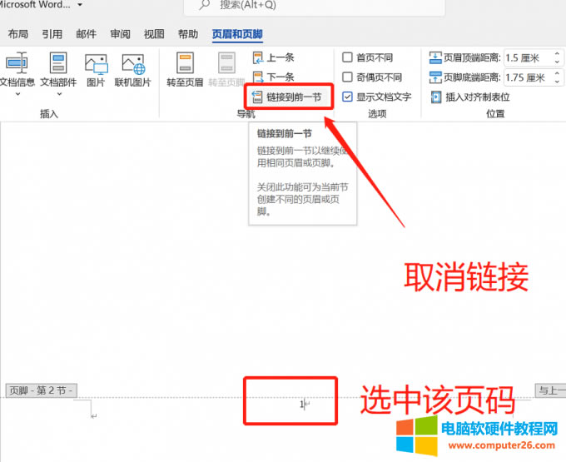The height and width of the screenshot is (462, 566).
Task: Uncheck the 显示文档文字 checkbox
Action: point(348,97)
